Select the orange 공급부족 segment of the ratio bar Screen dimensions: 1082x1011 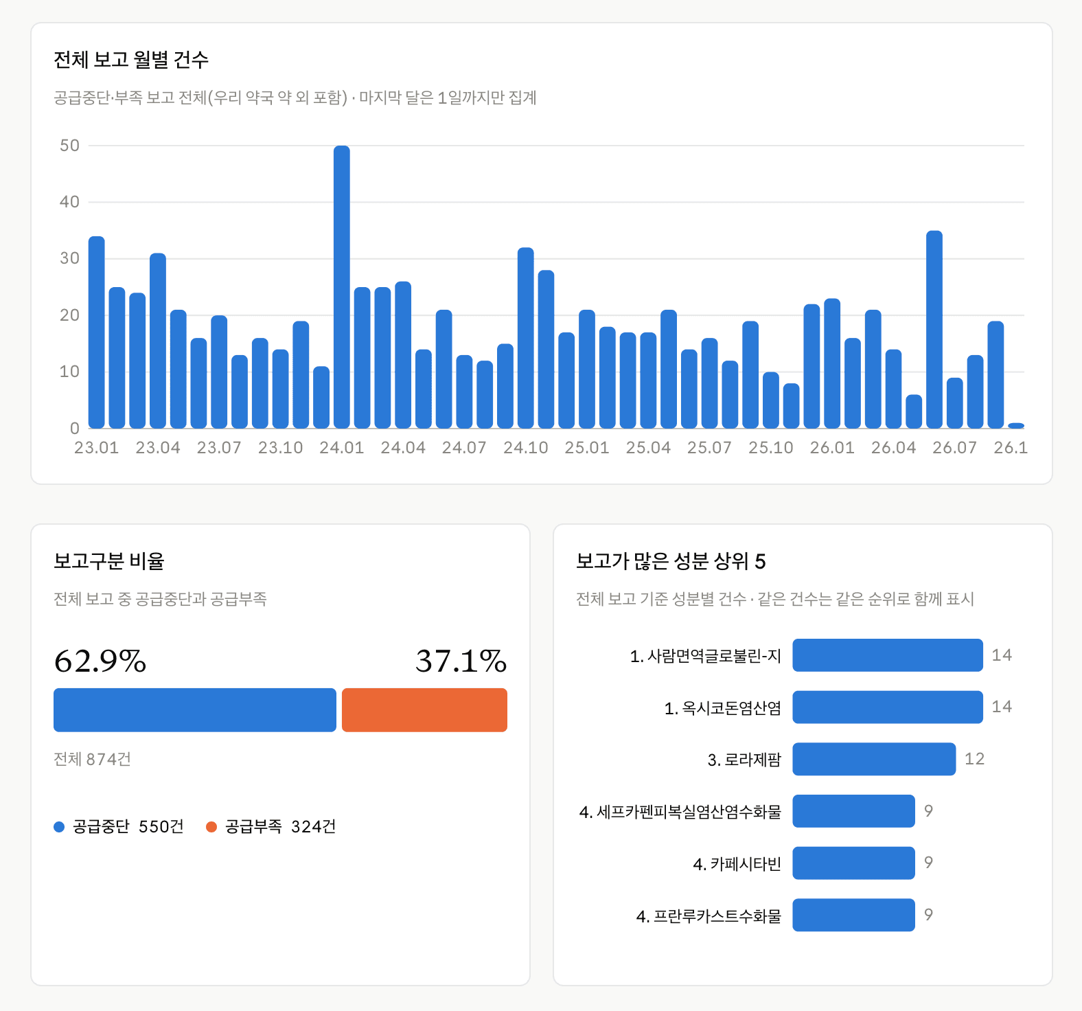(424, 710)
